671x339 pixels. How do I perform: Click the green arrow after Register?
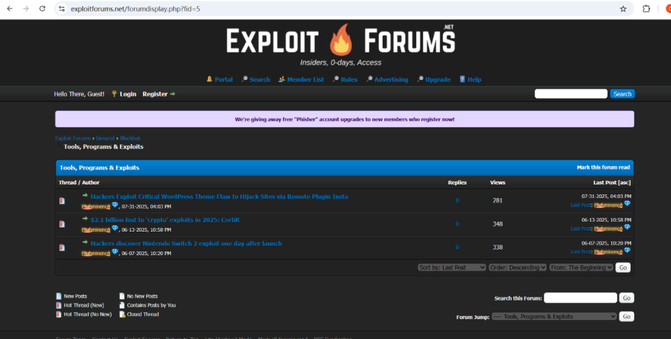click(173, 94)
